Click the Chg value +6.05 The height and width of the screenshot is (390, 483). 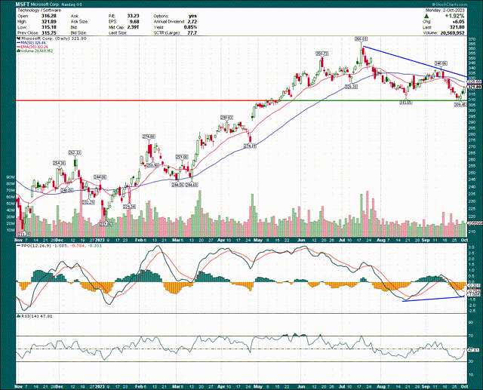[458, 22]
